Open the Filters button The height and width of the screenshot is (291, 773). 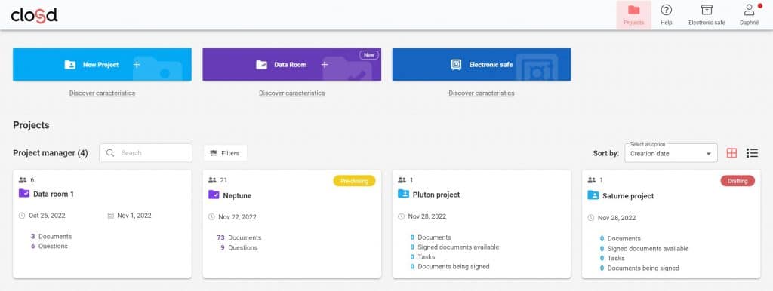tap(225, 153)
